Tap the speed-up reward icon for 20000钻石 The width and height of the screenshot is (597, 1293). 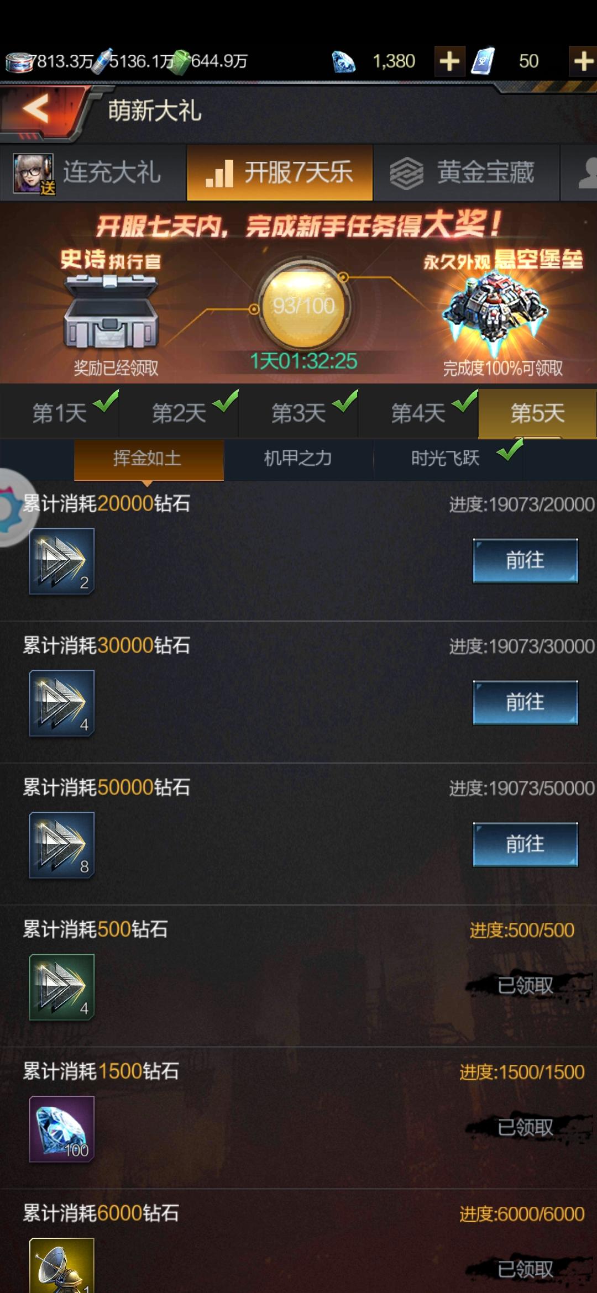61,561
